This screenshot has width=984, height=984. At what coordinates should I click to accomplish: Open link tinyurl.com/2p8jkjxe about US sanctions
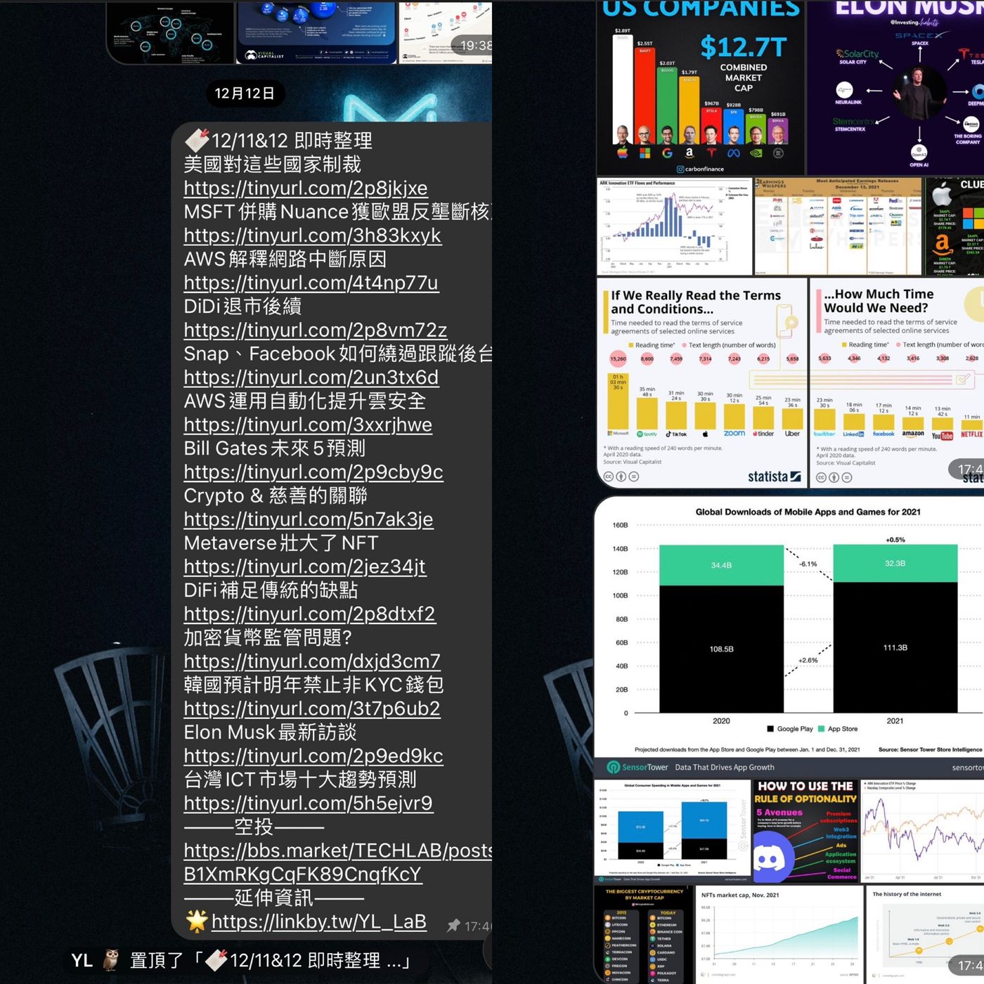[305, 188]
